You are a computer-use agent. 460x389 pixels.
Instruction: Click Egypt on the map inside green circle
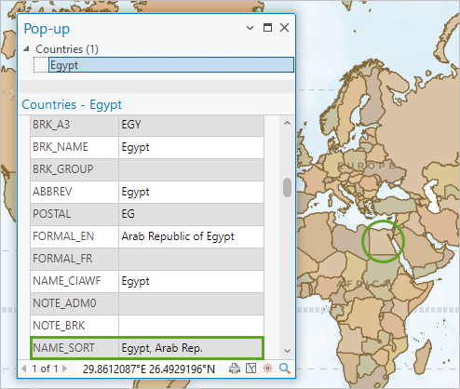coord(380,243)
